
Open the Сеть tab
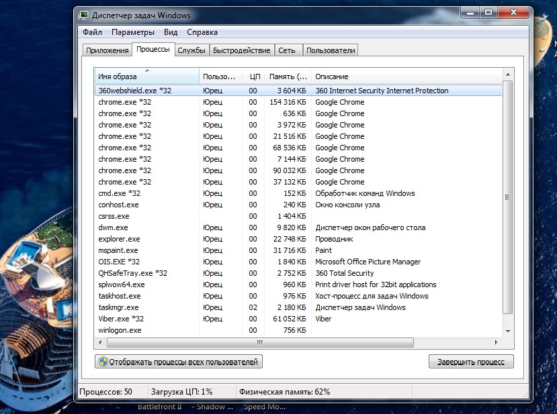(x=287, y=50)
